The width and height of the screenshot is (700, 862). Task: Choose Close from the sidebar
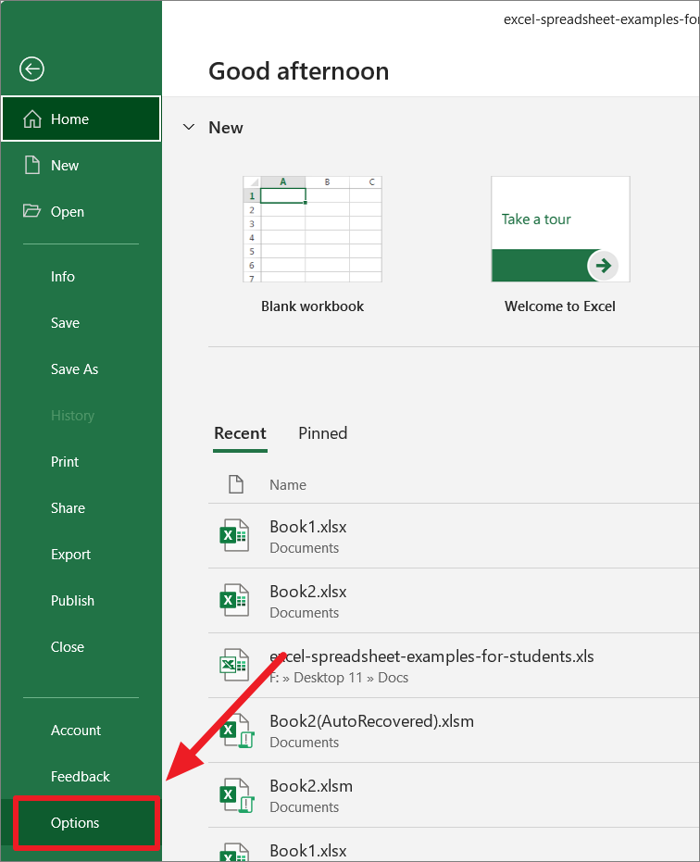pyautogui.click(x=81, y=646)
